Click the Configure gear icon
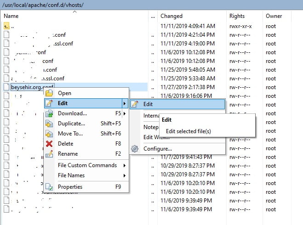The width and height of the screenshot is (303, 225). tap(135, 149)
